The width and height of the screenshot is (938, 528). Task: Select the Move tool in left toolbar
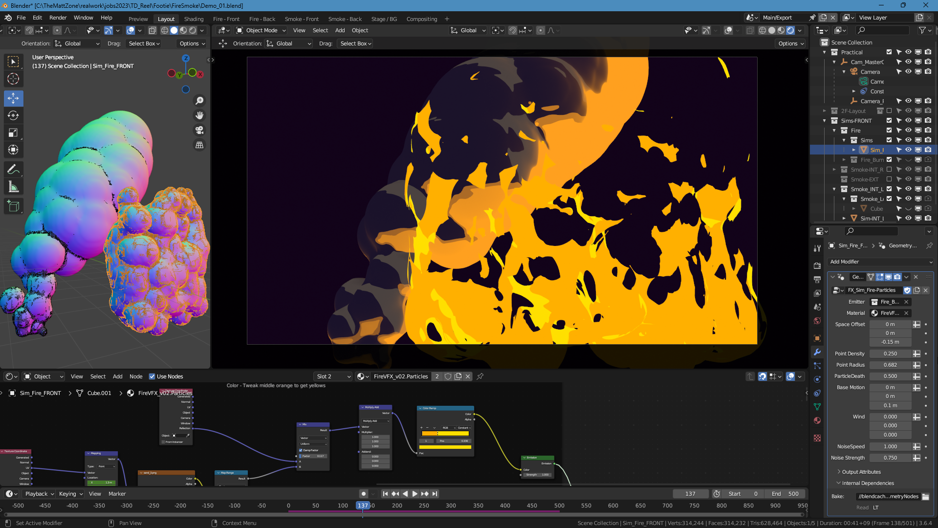point(13,98)
